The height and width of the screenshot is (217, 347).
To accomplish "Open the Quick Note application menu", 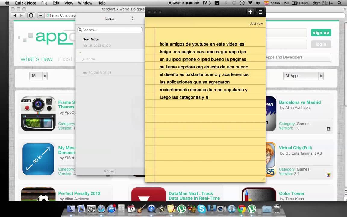I will click(25, 3).
